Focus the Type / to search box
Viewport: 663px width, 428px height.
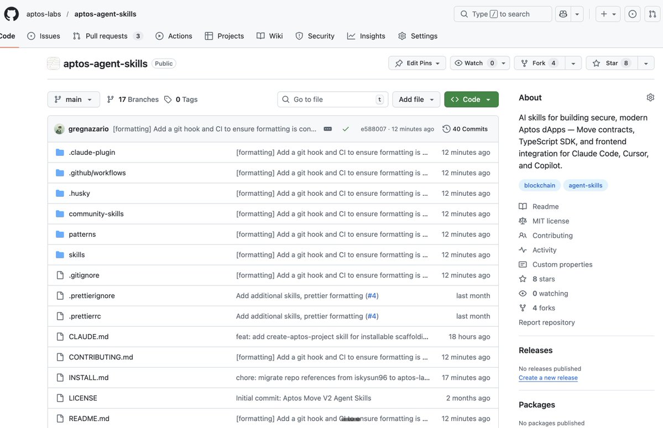503,14
